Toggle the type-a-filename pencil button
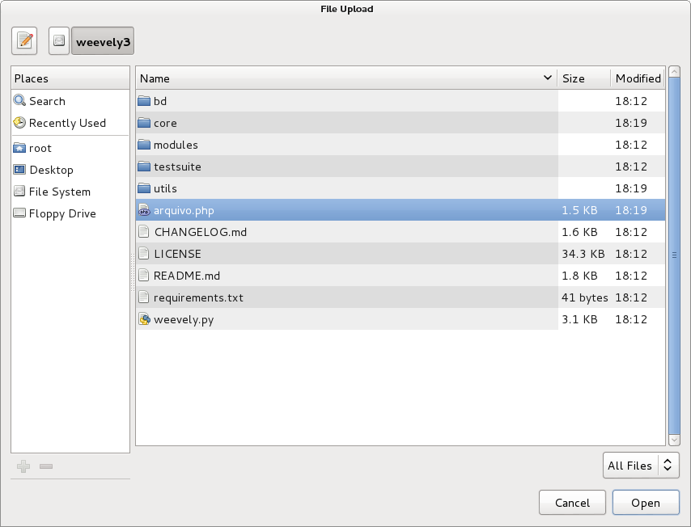The width and height of the screenshot is (691, 527). tap(25, 40)
